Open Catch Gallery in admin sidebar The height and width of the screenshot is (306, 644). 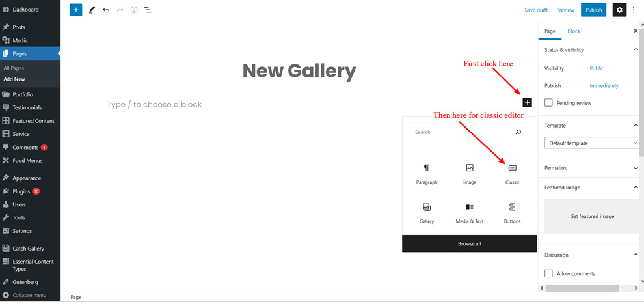tap(28, 248)
